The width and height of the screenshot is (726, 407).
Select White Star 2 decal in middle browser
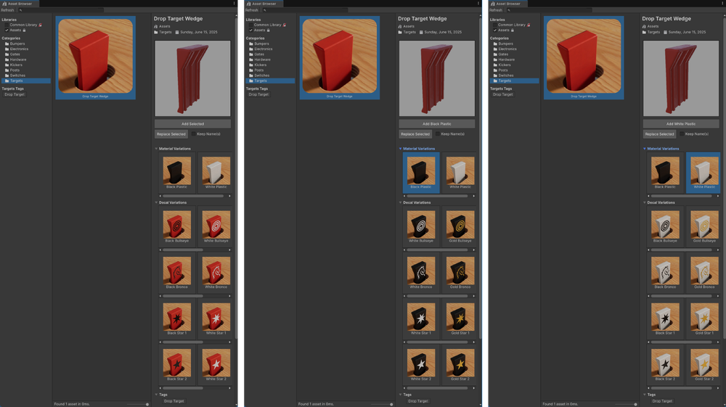tap(421, 364)
